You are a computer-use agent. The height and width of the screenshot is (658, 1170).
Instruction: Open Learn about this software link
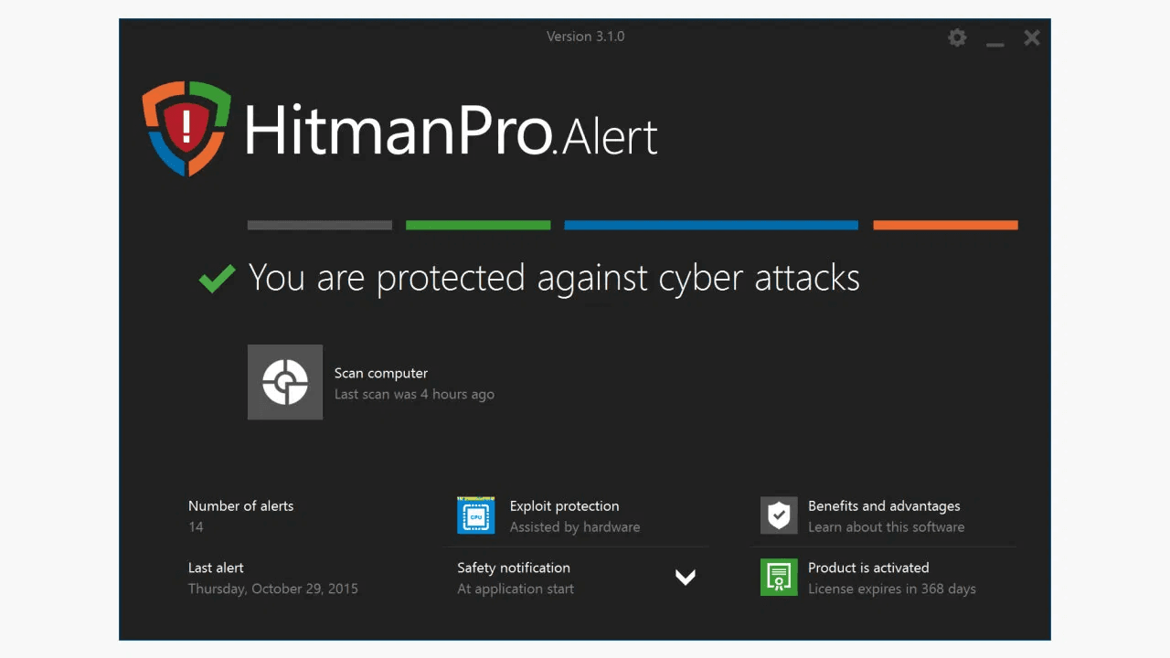point(886,526)
